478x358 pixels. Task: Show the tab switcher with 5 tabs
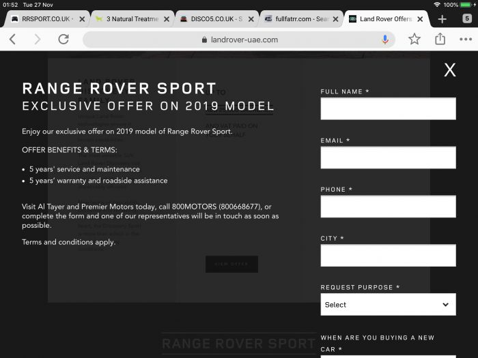coord(466,18)
